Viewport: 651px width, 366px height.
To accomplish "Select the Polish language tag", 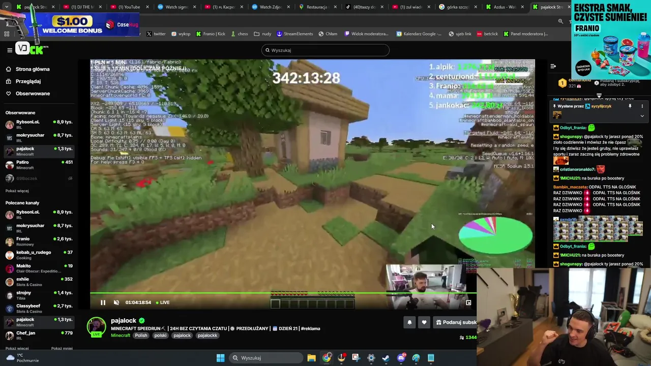I will coord(141,335).
